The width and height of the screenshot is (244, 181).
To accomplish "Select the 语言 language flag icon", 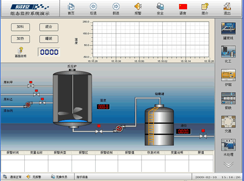I will click(x=183, y=7).
